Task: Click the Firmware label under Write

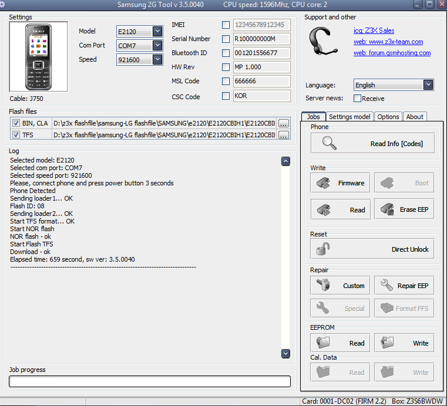Action: tap(351, 183)
